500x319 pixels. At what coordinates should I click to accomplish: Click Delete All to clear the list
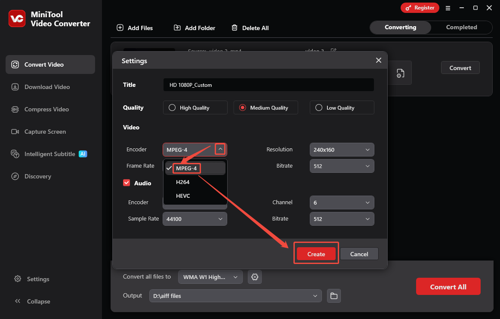[250, 28]
